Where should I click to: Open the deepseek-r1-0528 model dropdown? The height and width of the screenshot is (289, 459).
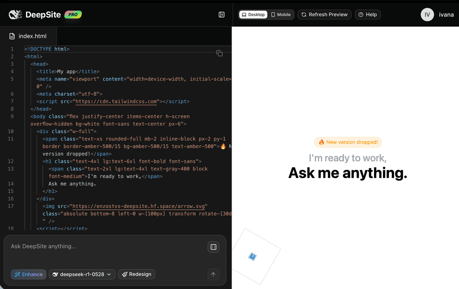pyautogui.click(x=82, y=274)
